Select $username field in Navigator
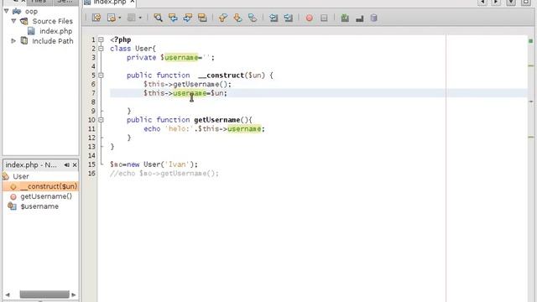The image size is (537, 302). coord(39,206)
